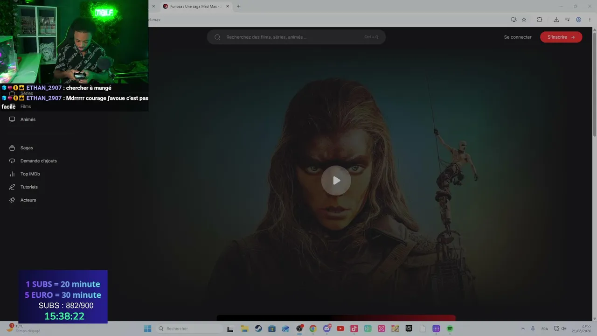Click the microphone icon in the system tray
Viewport: 597px width, 336px height.
(x=533, y=329)
